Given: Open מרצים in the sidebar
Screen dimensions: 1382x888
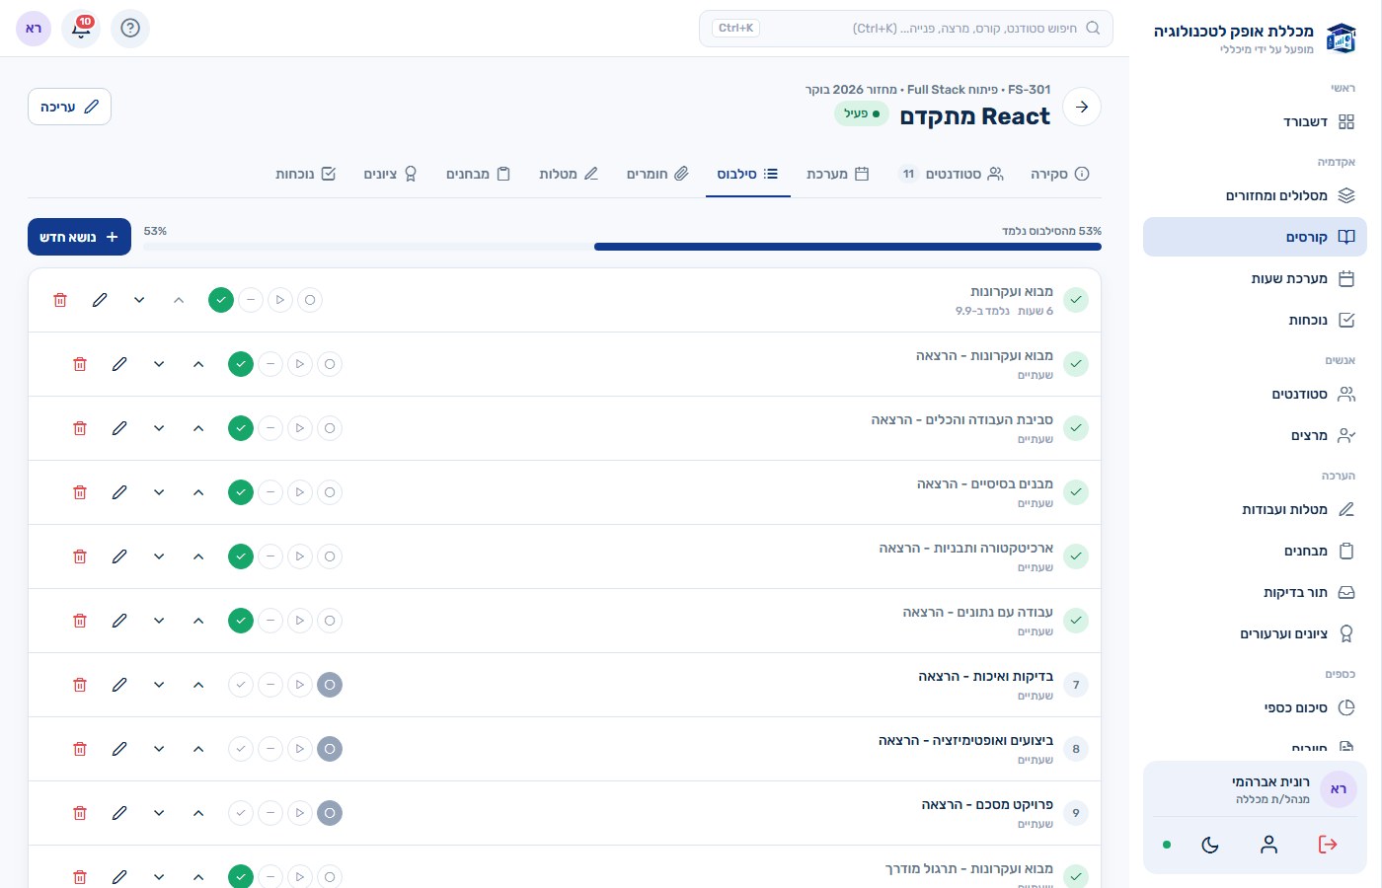Looking at the screenshot, I should tap(1255, 435).
